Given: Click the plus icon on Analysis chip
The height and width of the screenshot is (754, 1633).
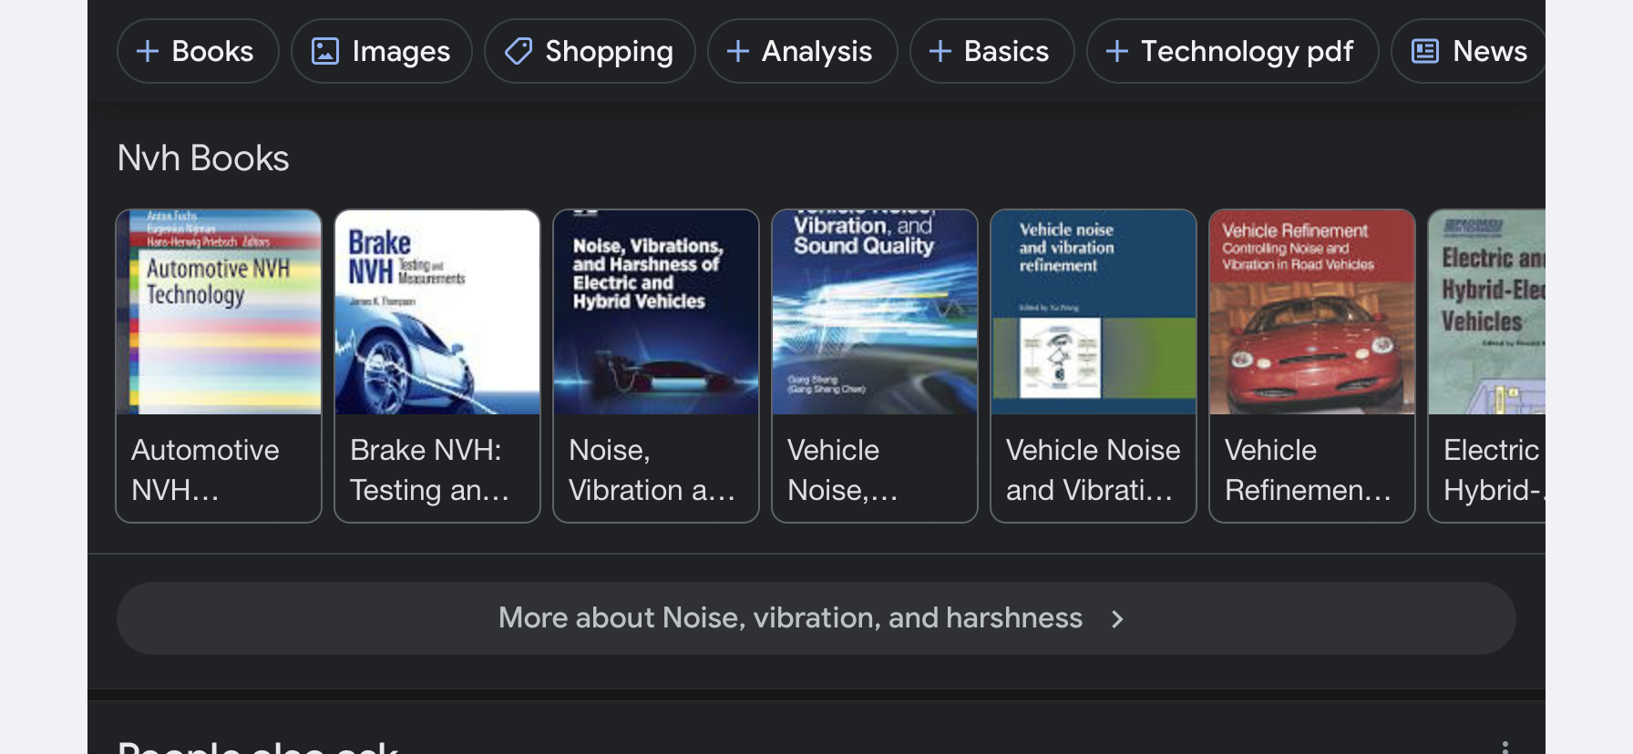Looking at the screenshot, I should pyautogui.click(x=737, y=51).
